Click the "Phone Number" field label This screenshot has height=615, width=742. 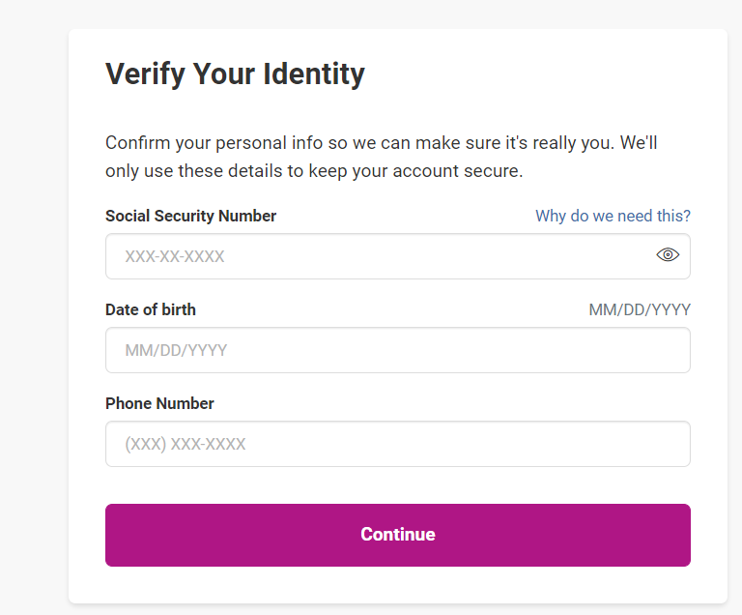[x=159, y=403]
